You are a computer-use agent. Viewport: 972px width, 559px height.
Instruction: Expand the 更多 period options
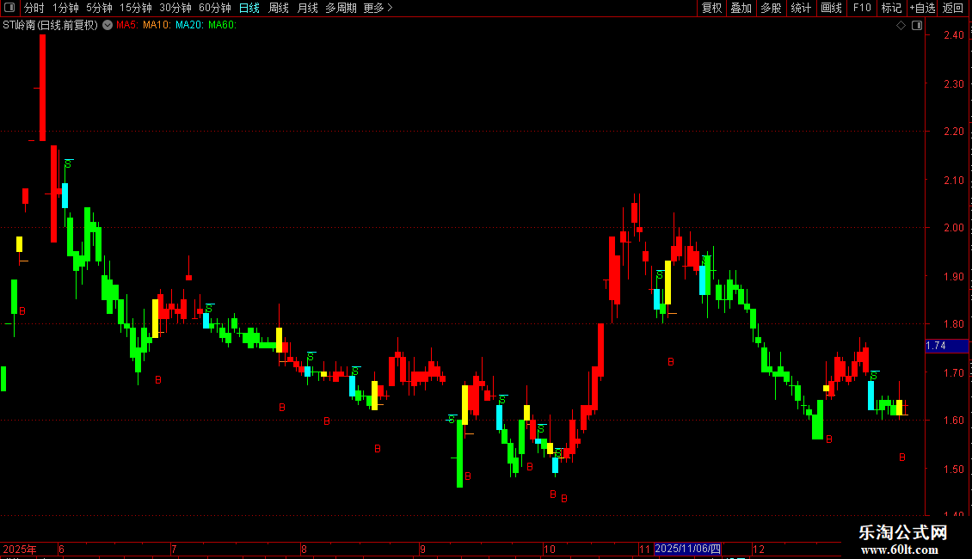[378, 8]
